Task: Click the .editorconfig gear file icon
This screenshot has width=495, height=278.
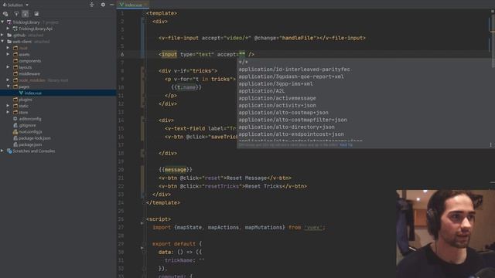Action: tap(15, 119)
